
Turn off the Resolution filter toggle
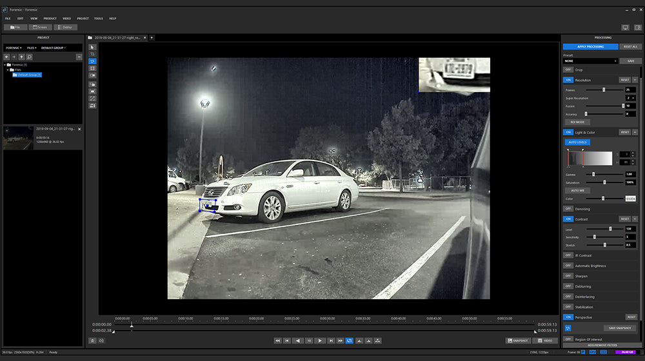click(568, 79)
